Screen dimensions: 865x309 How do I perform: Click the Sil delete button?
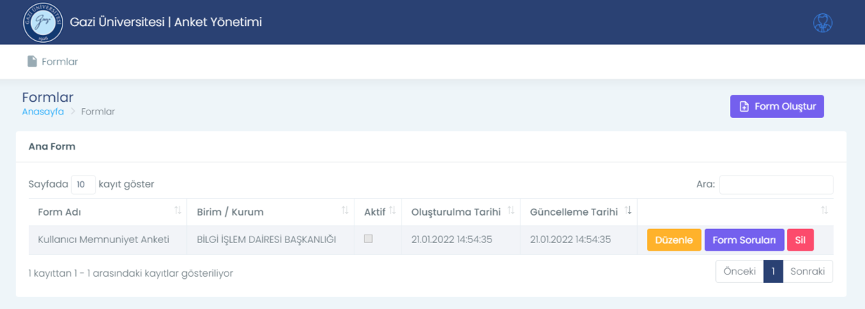(x=800, y=240)
